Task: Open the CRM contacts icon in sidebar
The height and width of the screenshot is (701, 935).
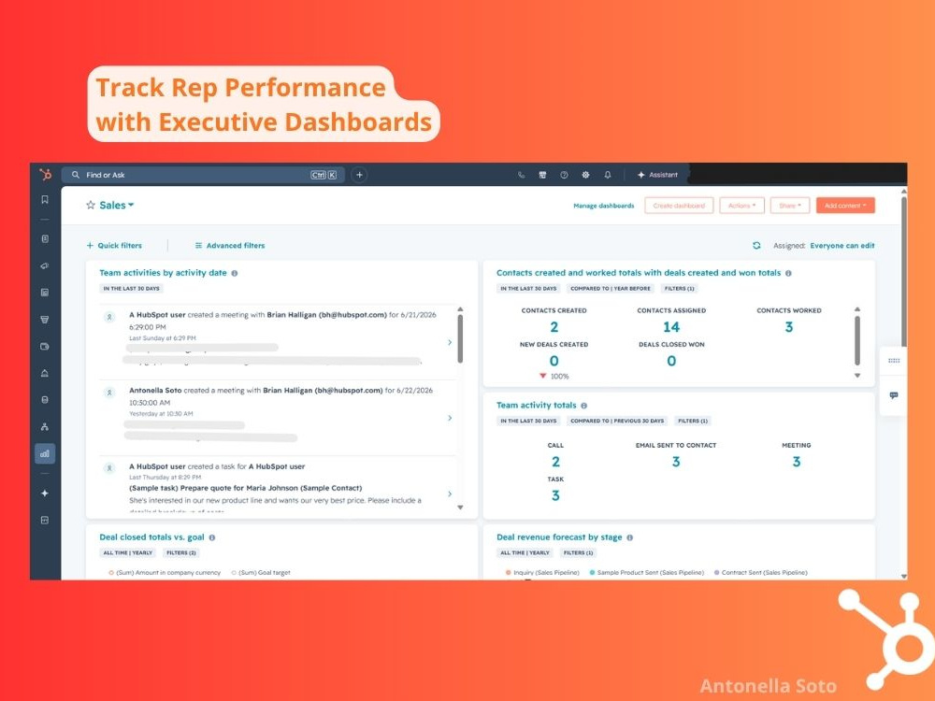Action: coord(45,238)
